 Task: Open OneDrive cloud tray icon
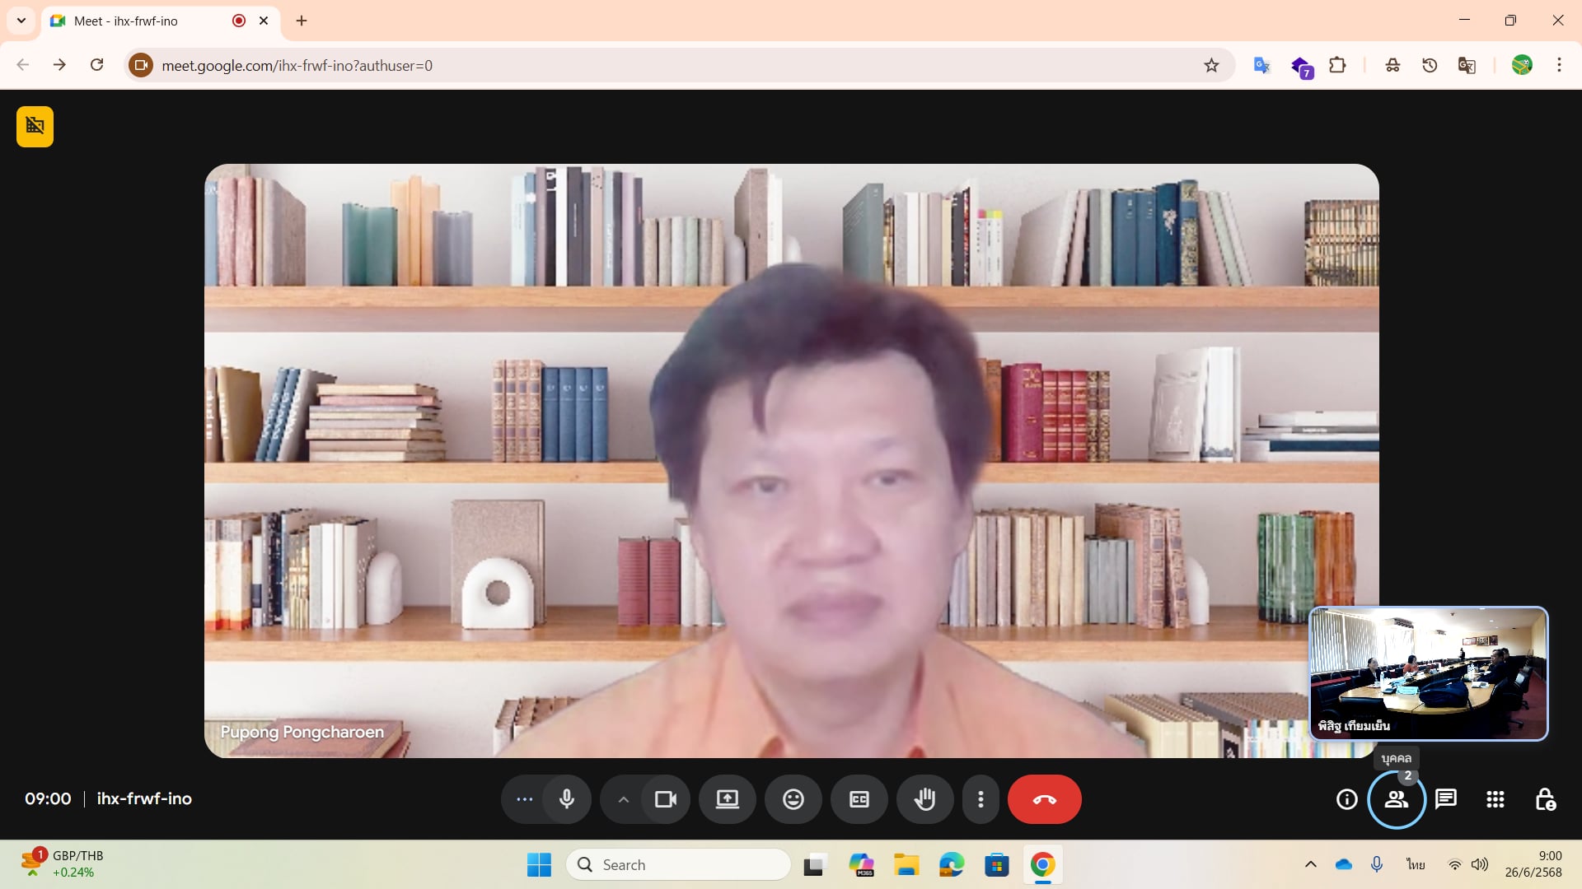click(x=1344, y=864)
